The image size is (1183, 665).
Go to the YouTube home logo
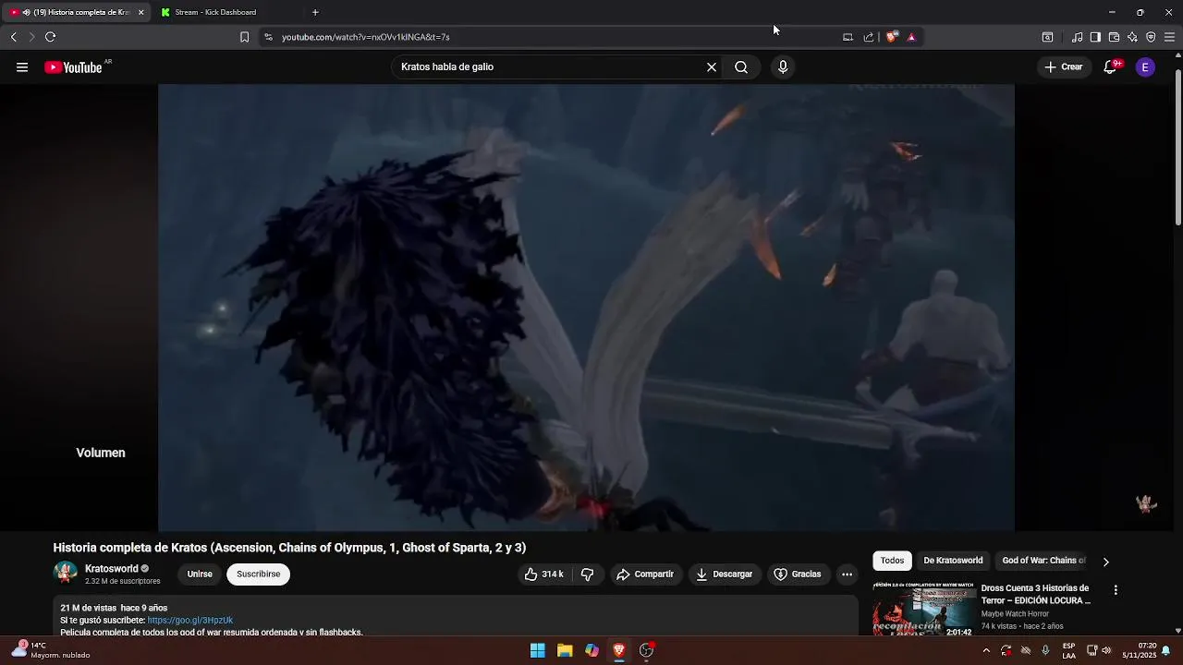(73, 67)
